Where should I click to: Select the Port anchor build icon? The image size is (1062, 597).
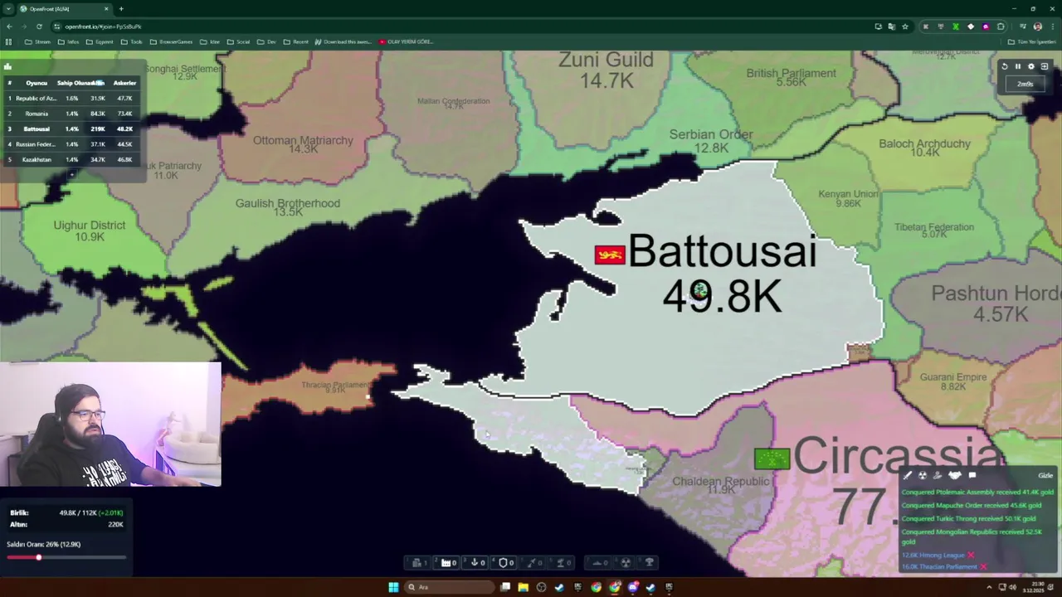[475, 562]
